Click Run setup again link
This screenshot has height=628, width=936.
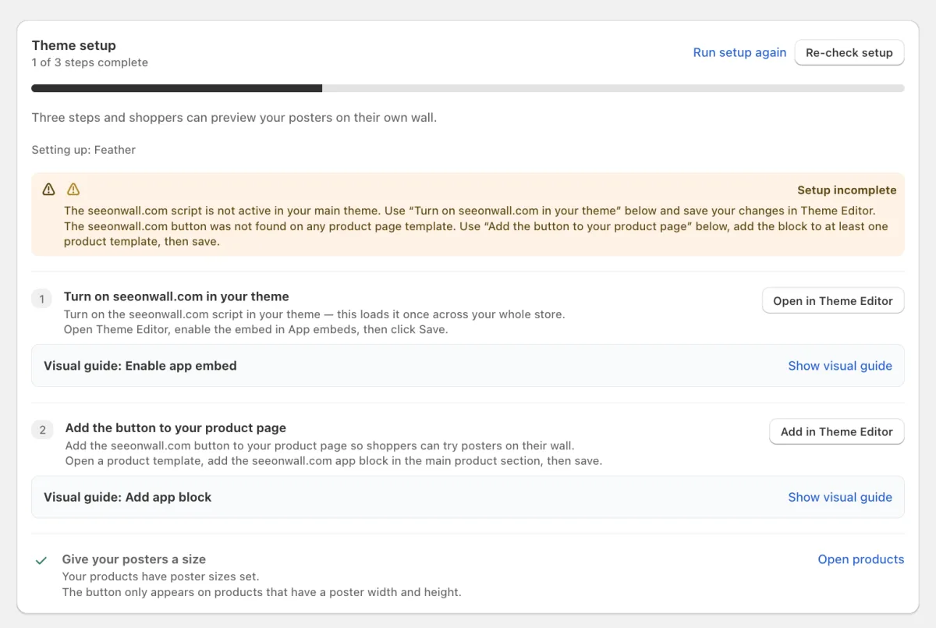(739, 52)
